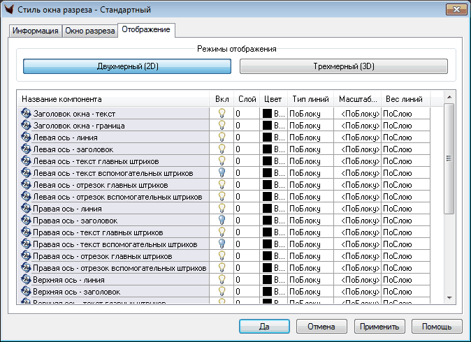Click the application icon in the title bar
This screenshot has height=342, width=471.
tap(10, 10)
